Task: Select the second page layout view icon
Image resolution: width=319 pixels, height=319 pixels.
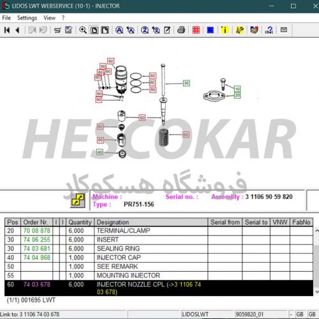Action: (105, 30)
